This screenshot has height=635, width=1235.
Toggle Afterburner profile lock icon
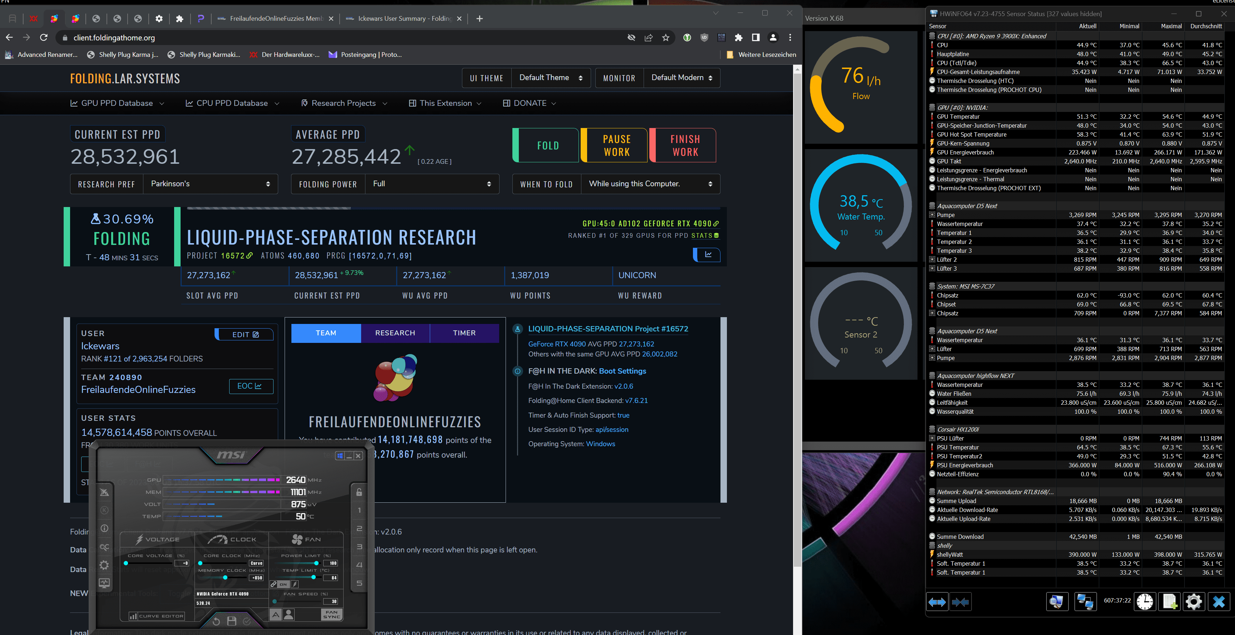point(359,492)
